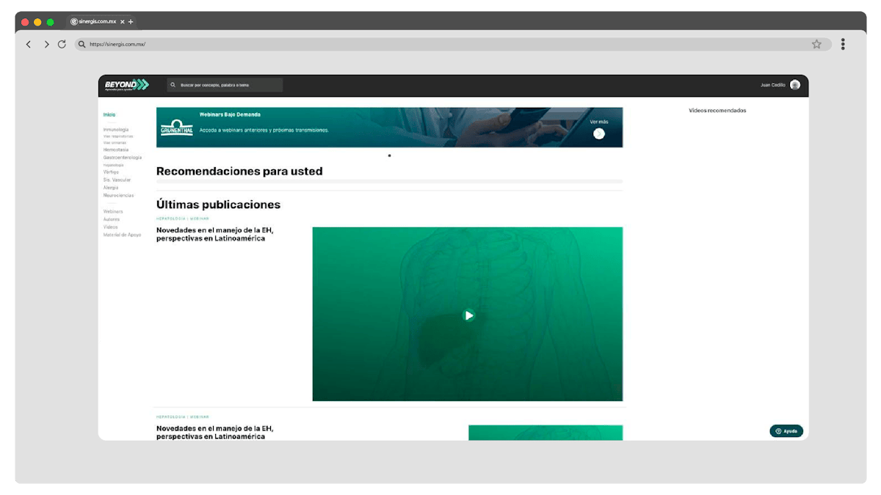Click the BEYOND logo in the top bar
This screenshot has width=881, height=495.
[x=123, y=84]
